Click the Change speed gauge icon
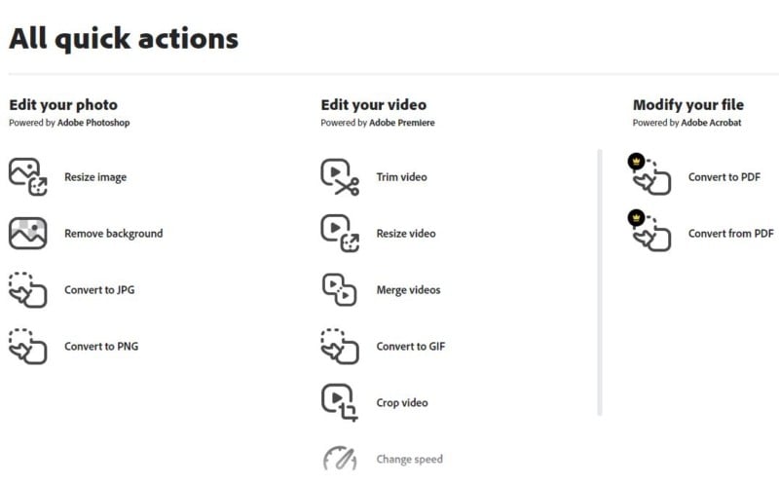The width and height of the screenshot is (779, 484). coord(340,459)
